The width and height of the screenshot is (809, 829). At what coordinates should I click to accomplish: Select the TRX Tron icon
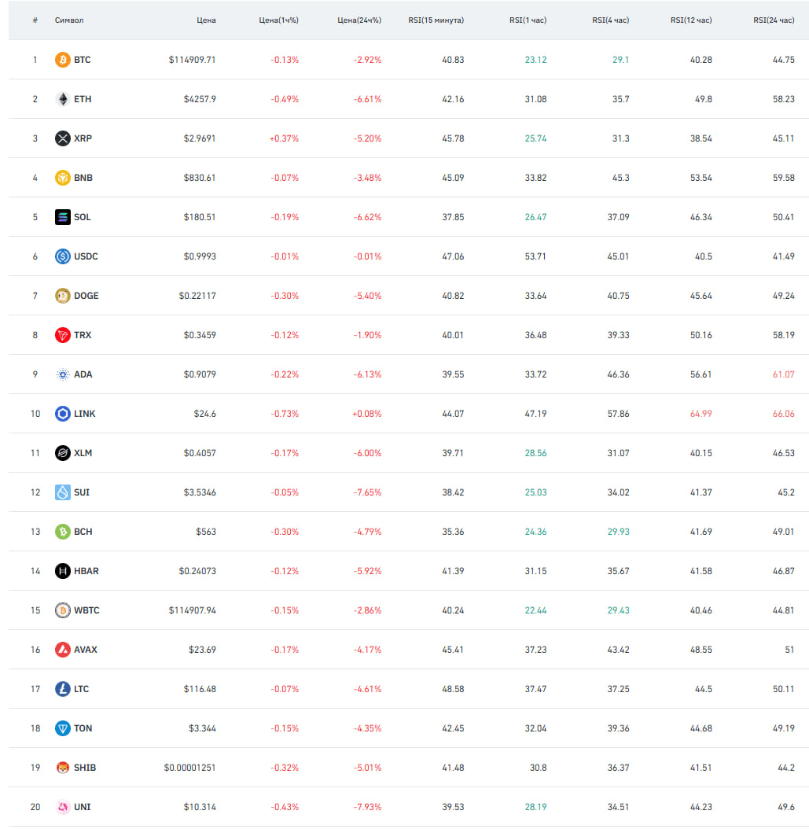click(62, 334)
